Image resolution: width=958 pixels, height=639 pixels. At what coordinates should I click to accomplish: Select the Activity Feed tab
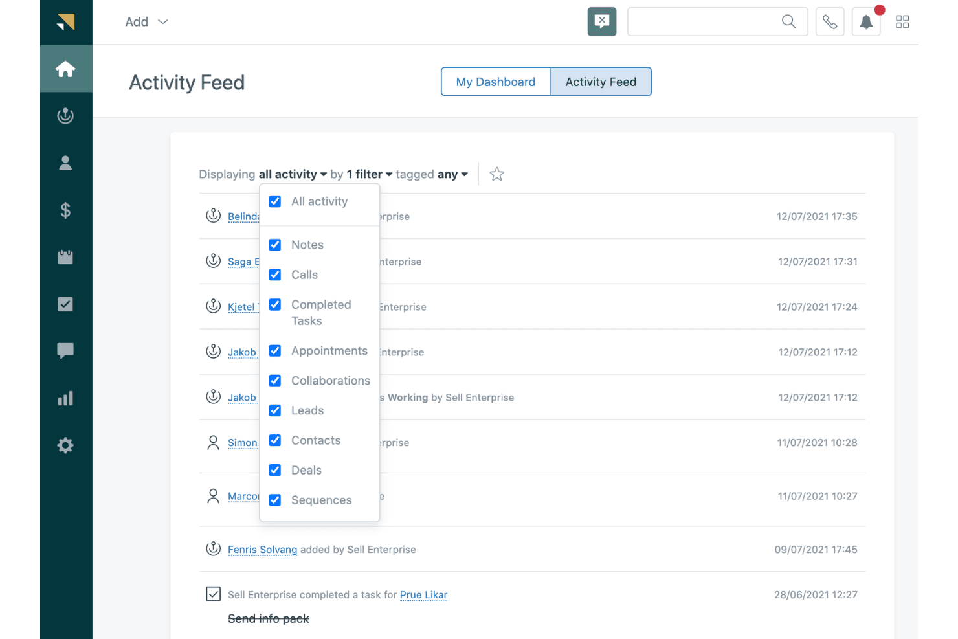[x=601, y=82]
